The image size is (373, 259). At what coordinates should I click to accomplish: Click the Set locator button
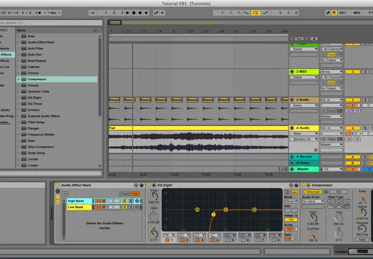(x=299, y=38)
